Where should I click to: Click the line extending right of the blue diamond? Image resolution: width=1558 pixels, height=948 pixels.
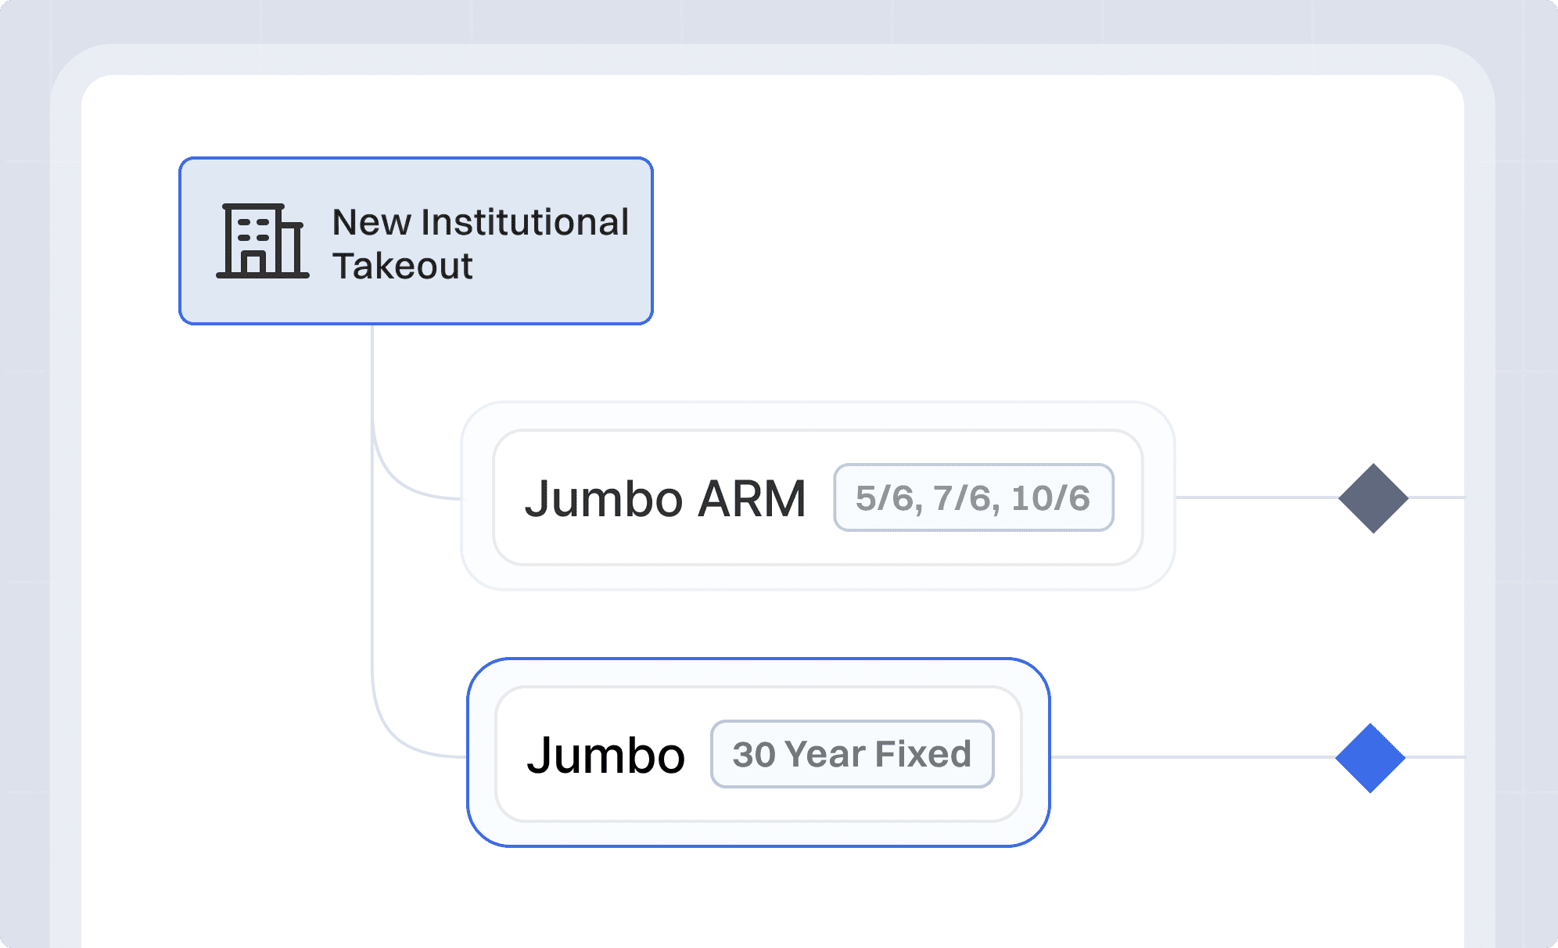(x=1436, y=757)
